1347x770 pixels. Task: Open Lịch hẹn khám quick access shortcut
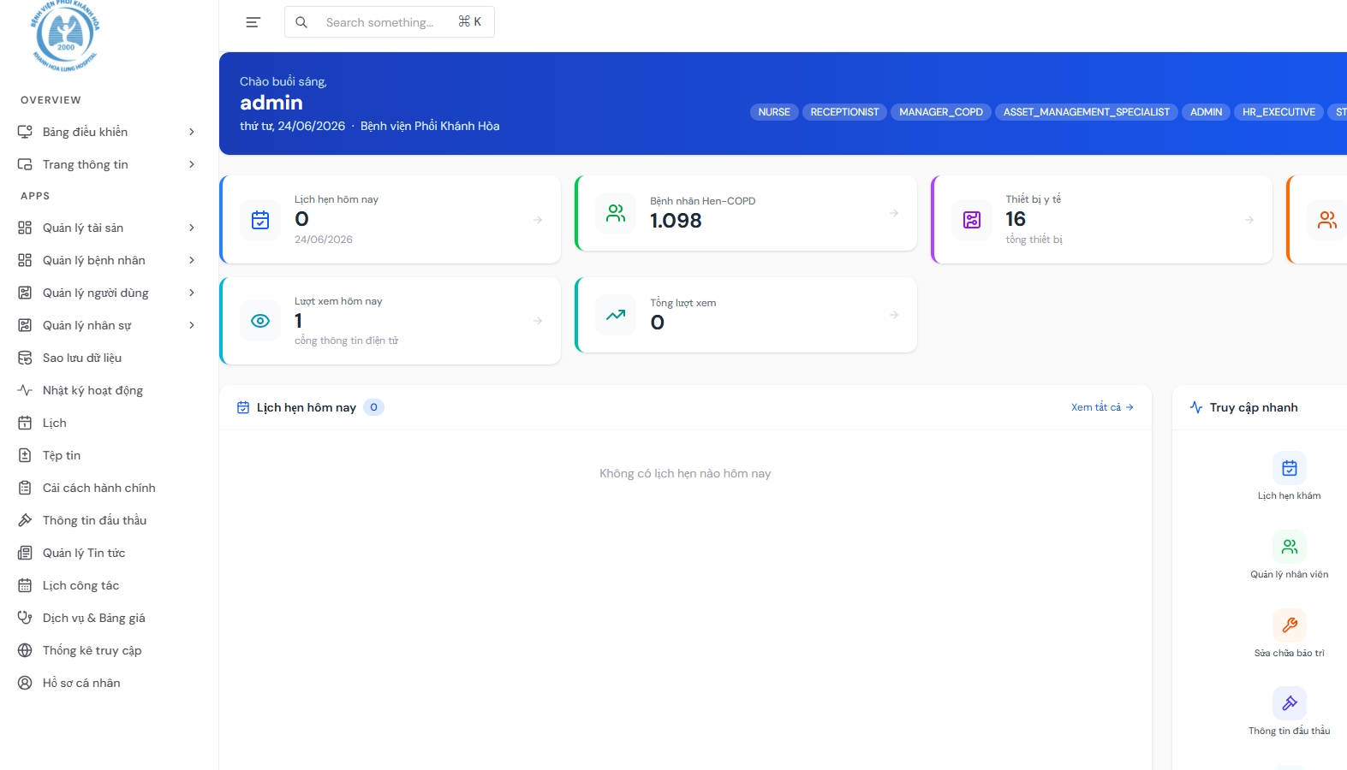(x=1289, y=477)
